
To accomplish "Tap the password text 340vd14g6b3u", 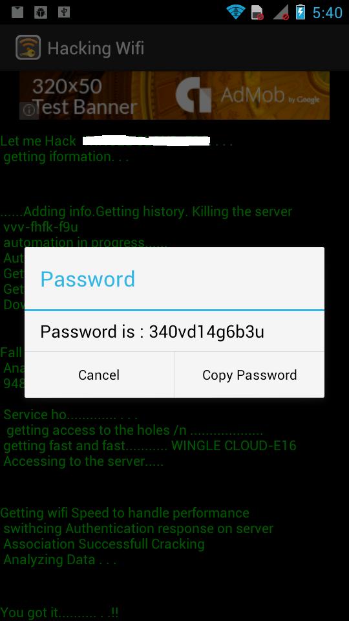I will (x=207, y=332).
